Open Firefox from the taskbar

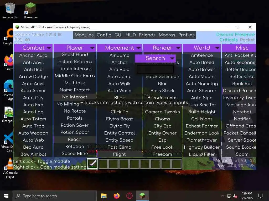pos(116,196)
